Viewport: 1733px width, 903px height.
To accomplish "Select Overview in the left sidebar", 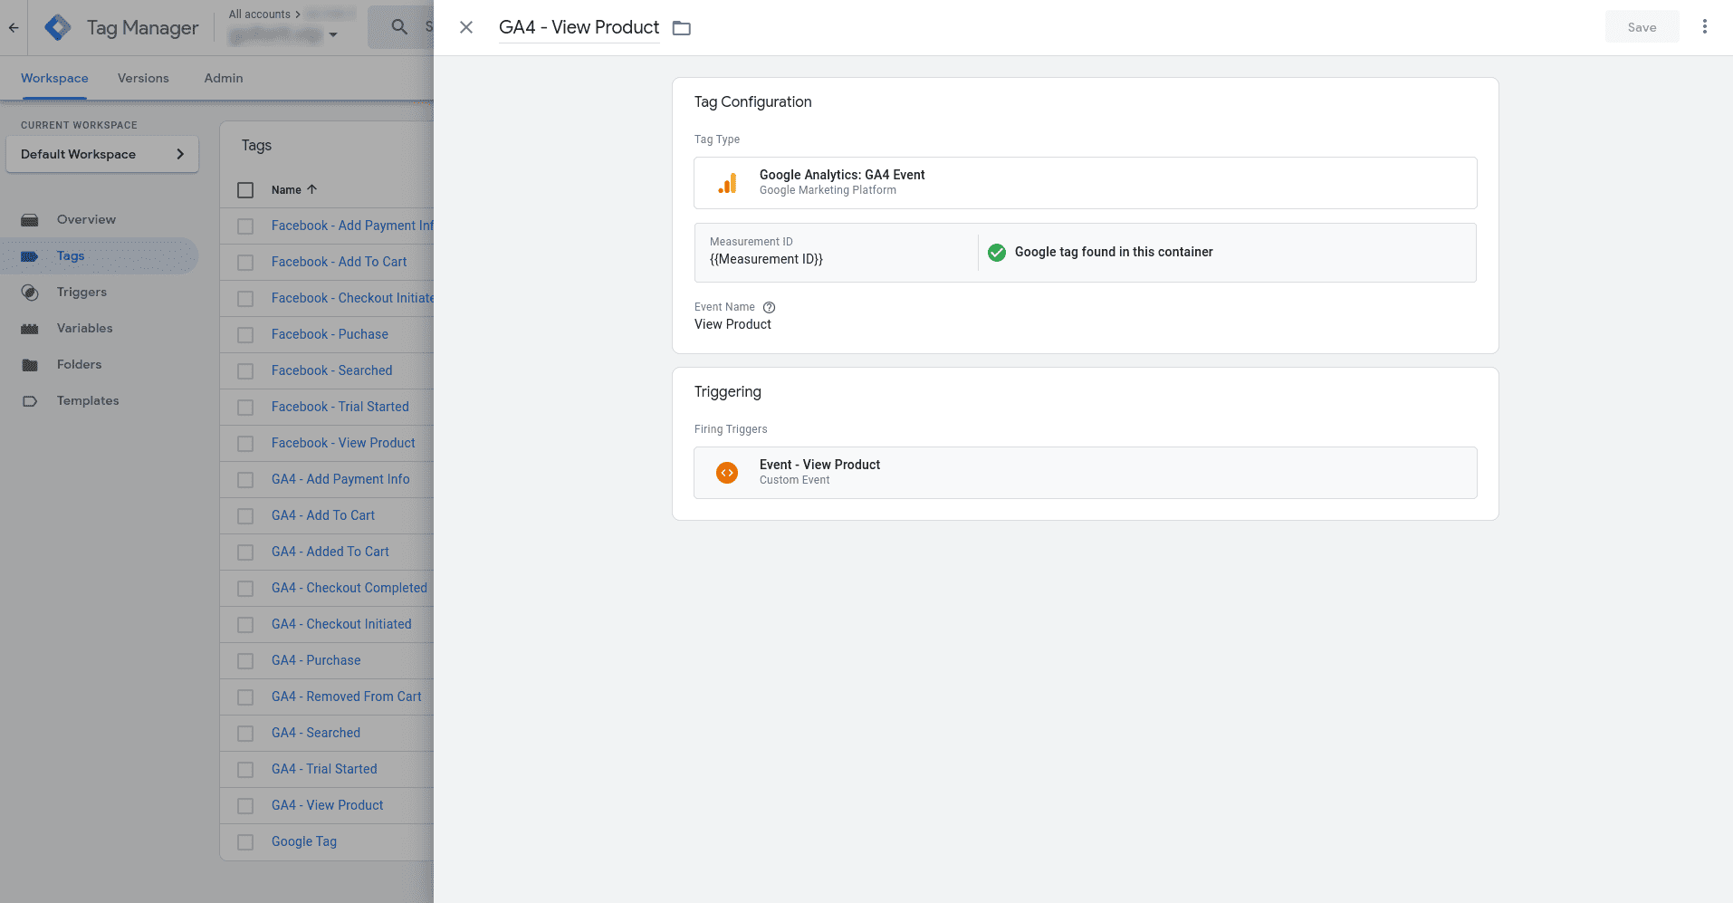I will pos(86,219).
